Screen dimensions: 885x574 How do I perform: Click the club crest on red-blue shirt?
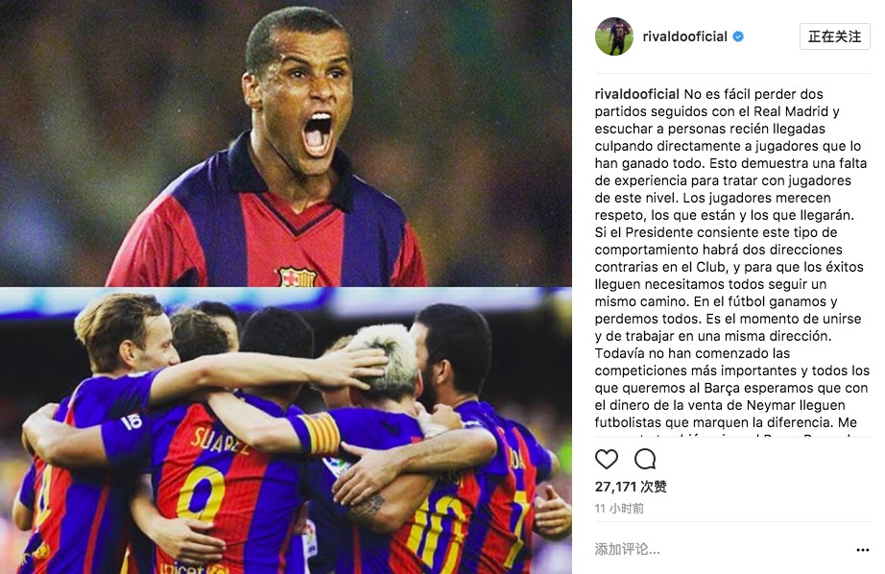pos(298,277)
